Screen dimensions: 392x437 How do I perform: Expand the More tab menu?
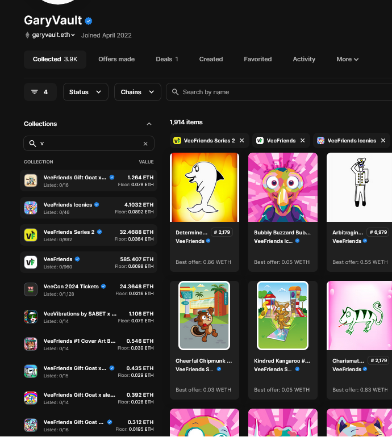pos(347,60)
